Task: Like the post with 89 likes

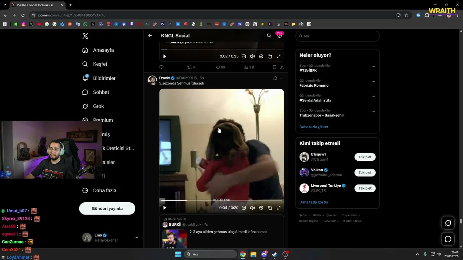Action: (x=220, y=67)
